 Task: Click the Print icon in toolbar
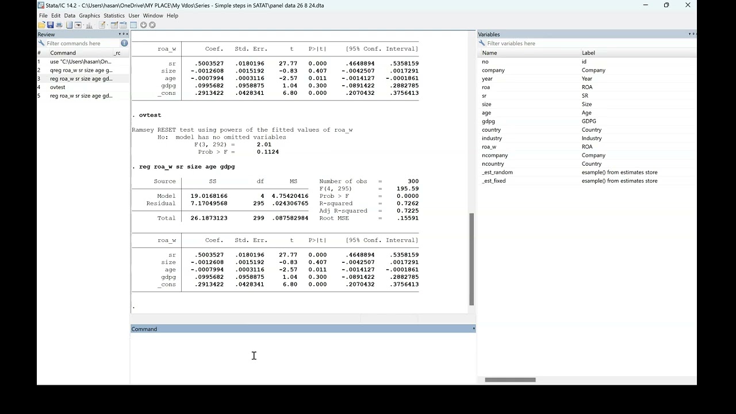coord(59,25)
